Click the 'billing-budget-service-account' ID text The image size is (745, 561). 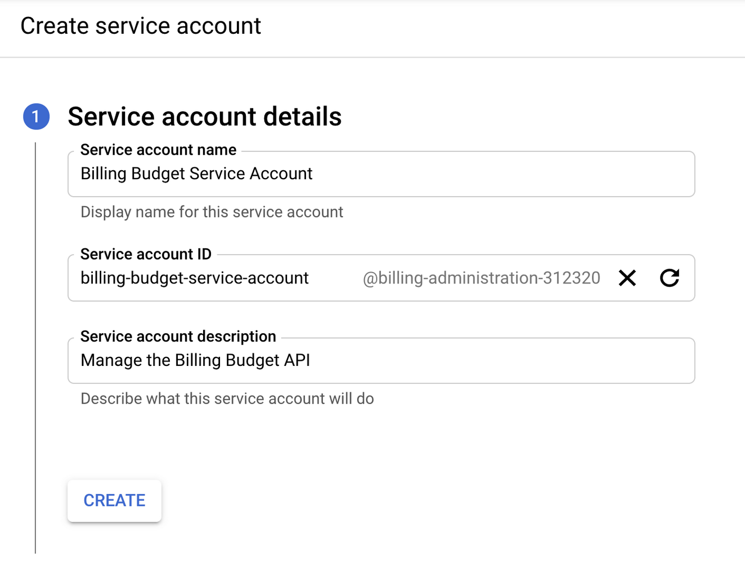[194, 278]
